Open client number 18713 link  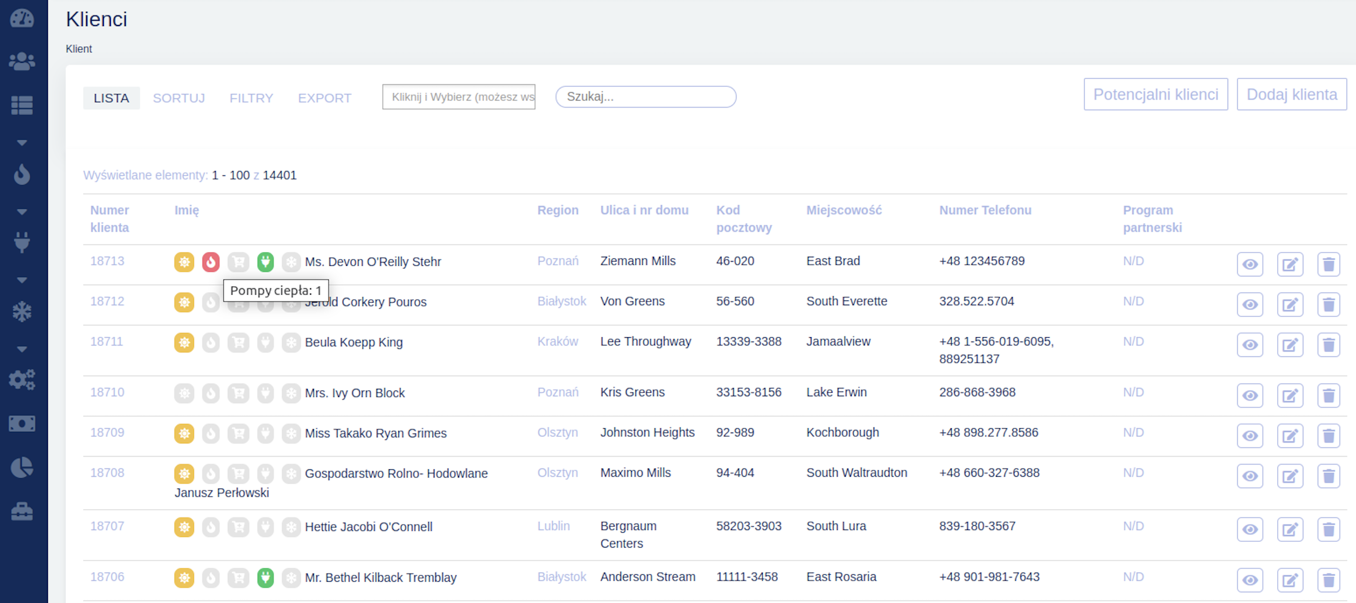point(107,261)
